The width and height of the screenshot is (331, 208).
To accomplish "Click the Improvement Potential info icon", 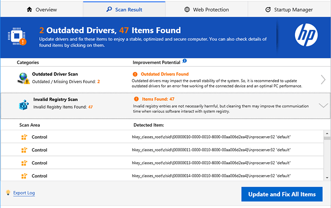I will (x=185, y=61).
